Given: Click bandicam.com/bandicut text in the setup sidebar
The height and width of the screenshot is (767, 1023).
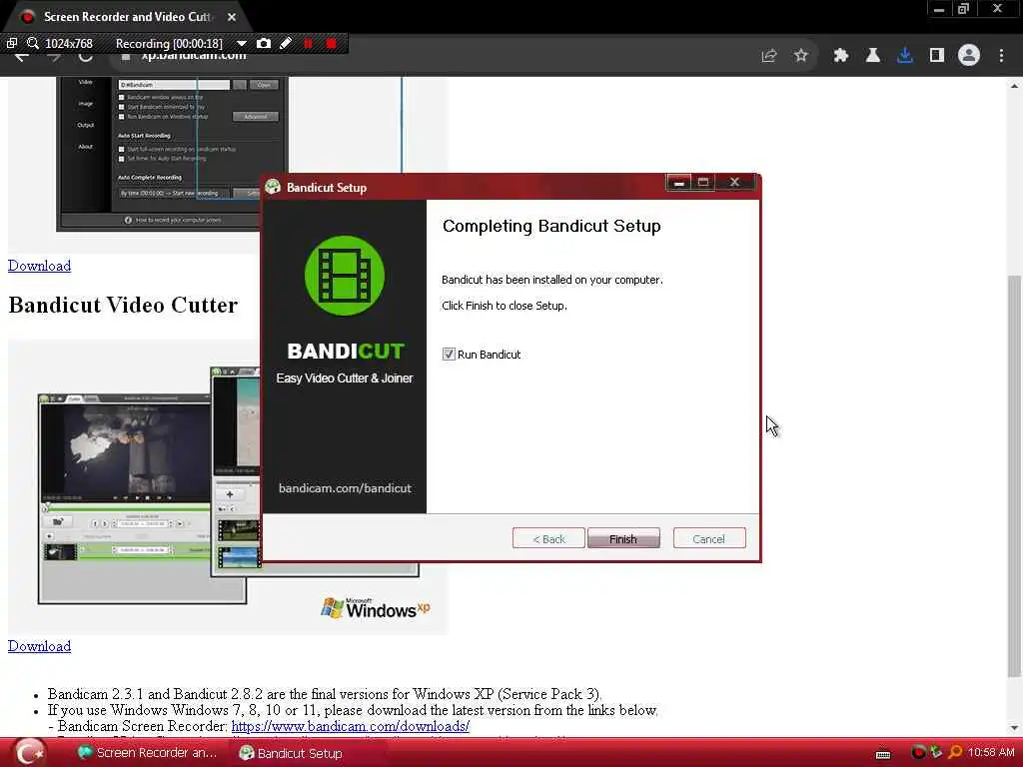Looking at the screenshot, I should pos(345,488).
